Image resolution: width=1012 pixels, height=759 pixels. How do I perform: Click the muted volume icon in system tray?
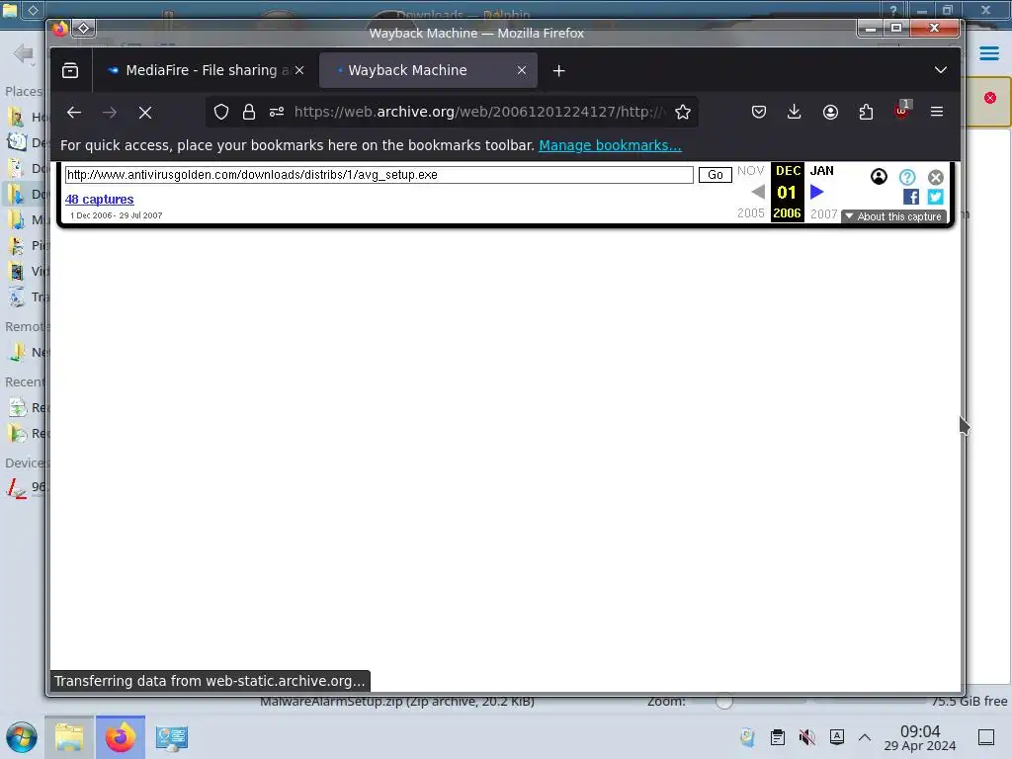806,737
